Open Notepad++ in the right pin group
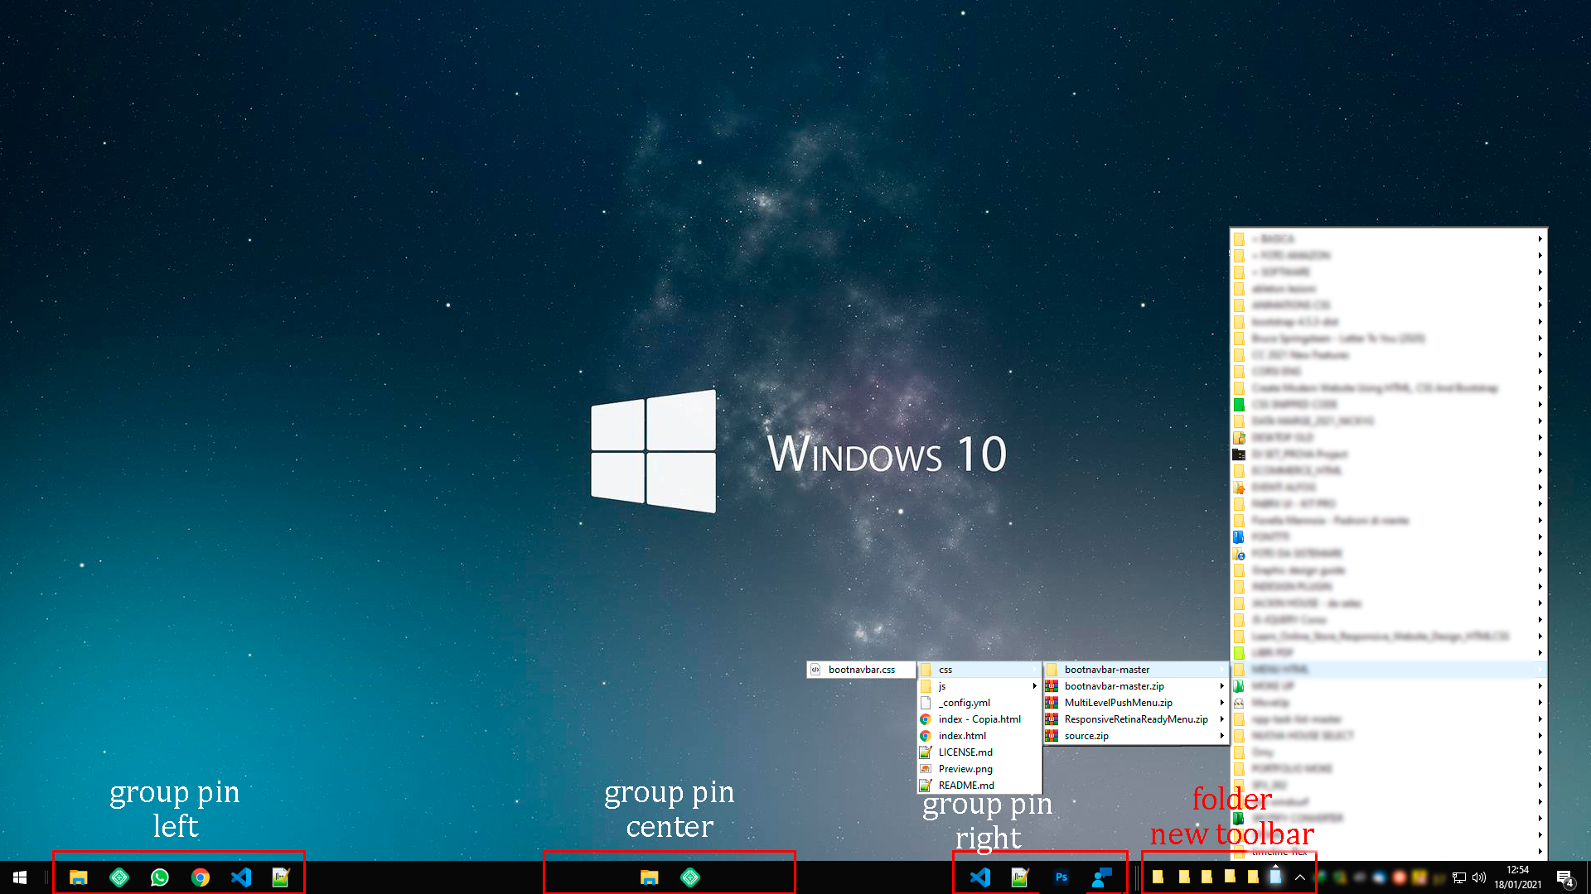 (1020, 877)
